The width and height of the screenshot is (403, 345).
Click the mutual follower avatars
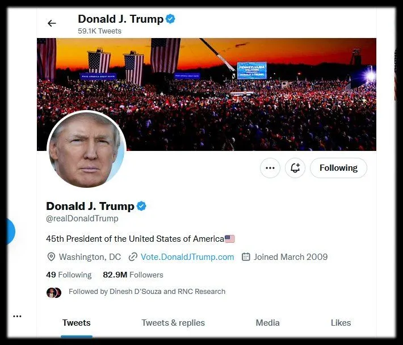[54, 292]
